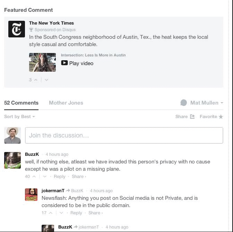Click the Join the discussion text box
Image resolution: width=233 pixels, height=232 pixels.
[x=124, y=135]
